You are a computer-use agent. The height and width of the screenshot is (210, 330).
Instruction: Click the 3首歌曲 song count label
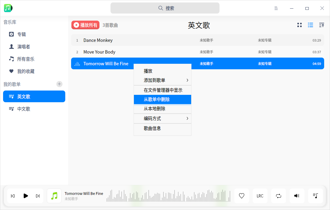tap(110, 25)
